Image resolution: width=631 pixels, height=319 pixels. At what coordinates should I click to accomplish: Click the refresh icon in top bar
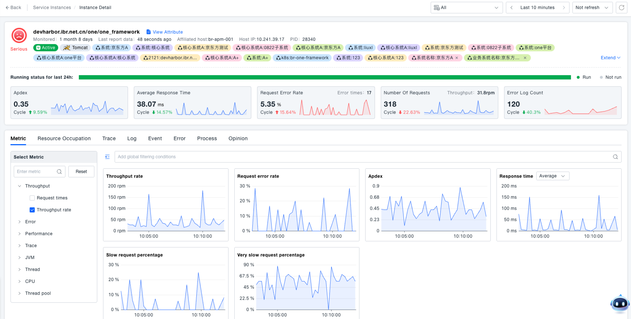coord(621,8)
